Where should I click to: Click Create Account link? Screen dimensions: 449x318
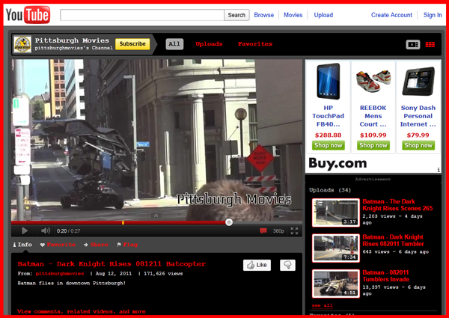click(391, 15)
